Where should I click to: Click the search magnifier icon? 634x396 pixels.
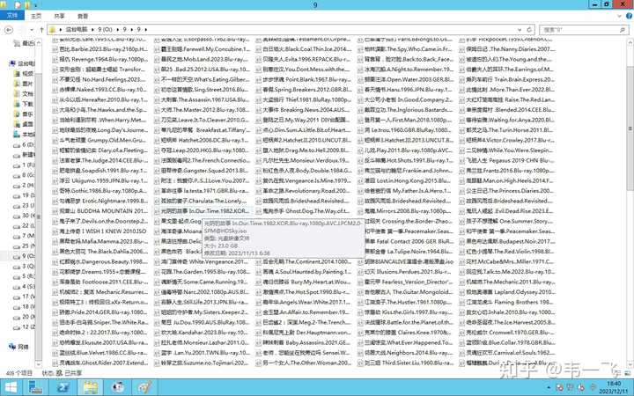pyautogui.click(x=623, y=30)
